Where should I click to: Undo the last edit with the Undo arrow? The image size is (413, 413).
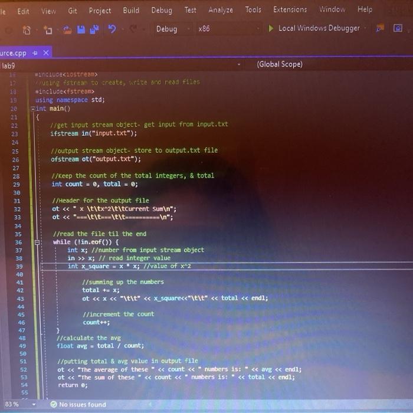pos(112,29)
